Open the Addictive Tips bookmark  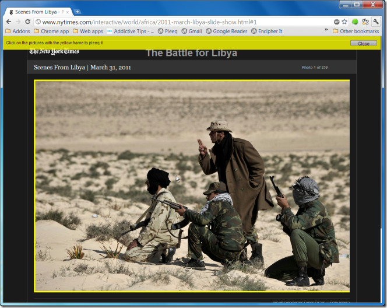131,31
